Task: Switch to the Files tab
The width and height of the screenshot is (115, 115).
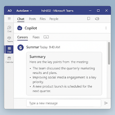Action: click(43, 19)
